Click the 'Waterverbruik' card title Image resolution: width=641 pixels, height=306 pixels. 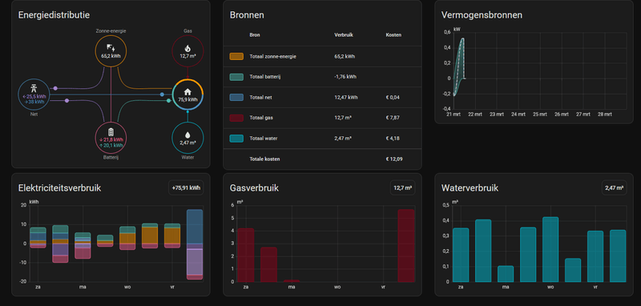(x=470, y=188)
